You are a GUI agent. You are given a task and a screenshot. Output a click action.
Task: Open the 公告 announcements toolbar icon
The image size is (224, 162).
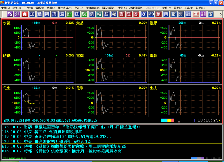click(x=17, y=14)
